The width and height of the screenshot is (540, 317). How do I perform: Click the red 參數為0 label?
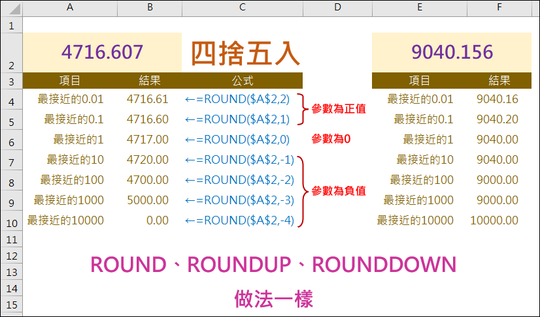pyautogui.click(x=331, y=139)
